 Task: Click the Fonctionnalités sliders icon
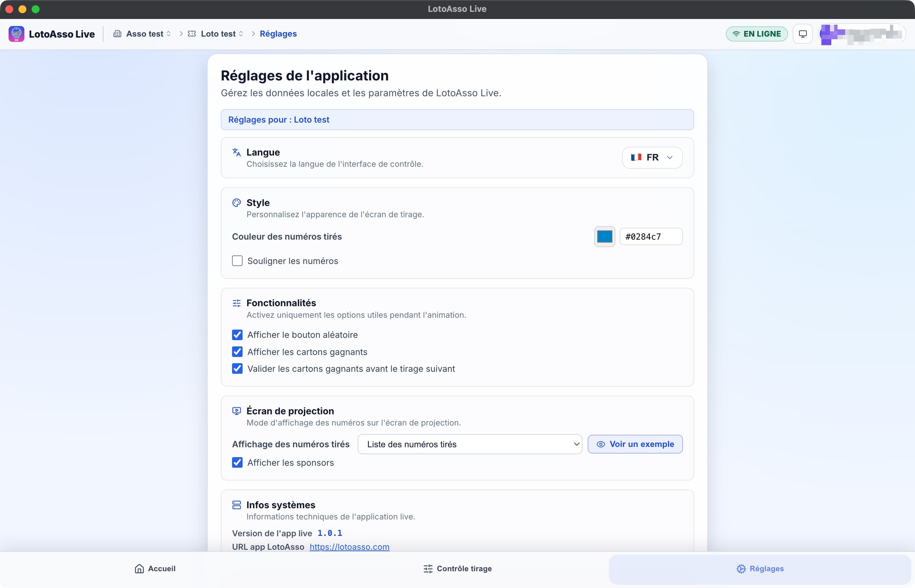(236, 303)
